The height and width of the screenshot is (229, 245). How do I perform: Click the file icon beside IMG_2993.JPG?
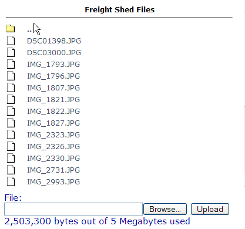(11, 181)
